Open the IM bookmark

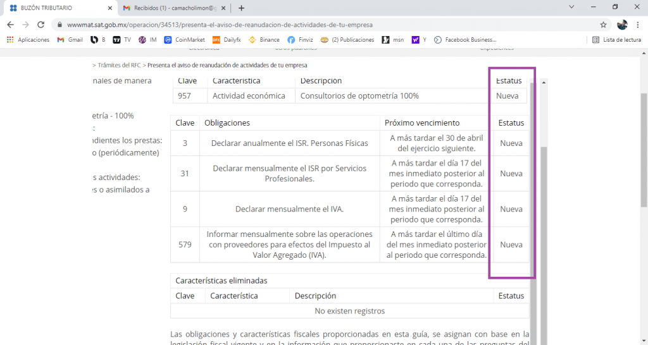pyautogui.click(x=147, y=40)
